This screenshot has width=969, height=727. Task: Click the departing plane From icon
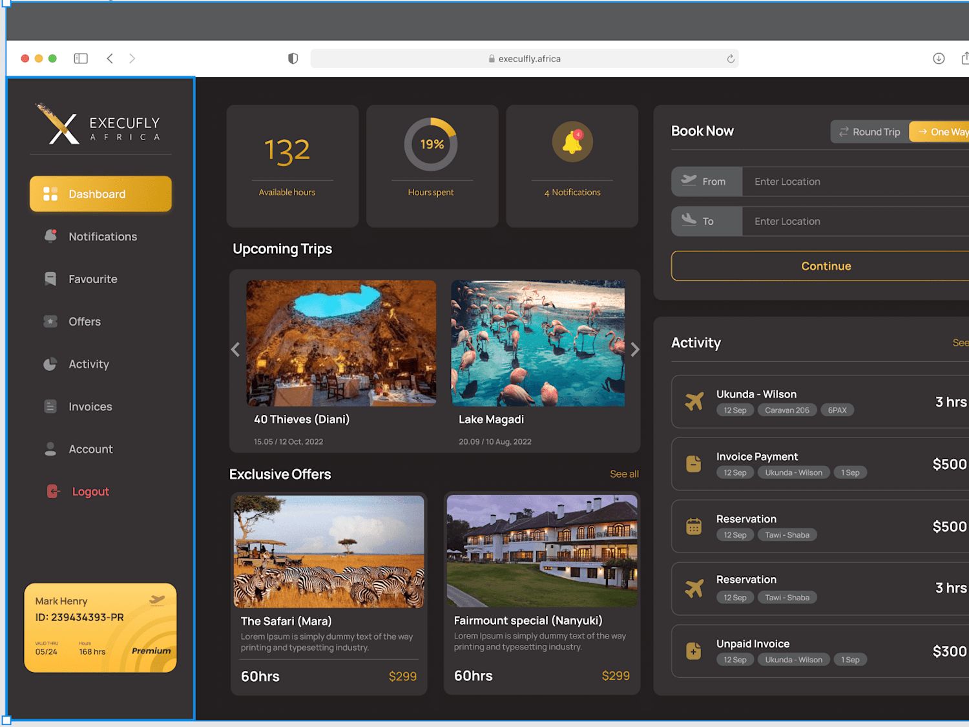pyautogui.click(x=689, y=180)
